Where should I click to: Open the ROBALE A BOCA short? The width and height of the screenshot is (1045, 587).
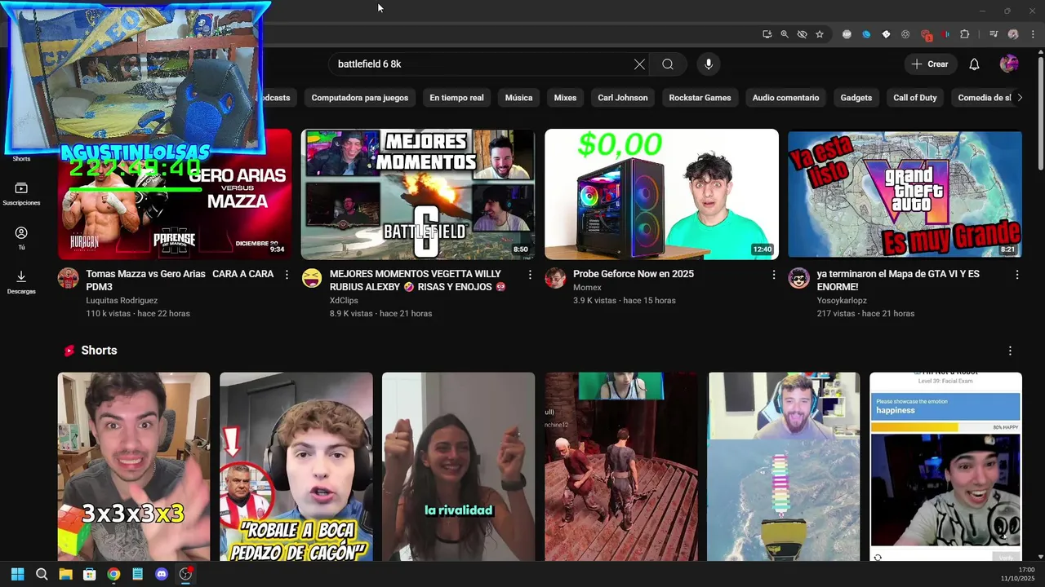(x=296, y=466)
